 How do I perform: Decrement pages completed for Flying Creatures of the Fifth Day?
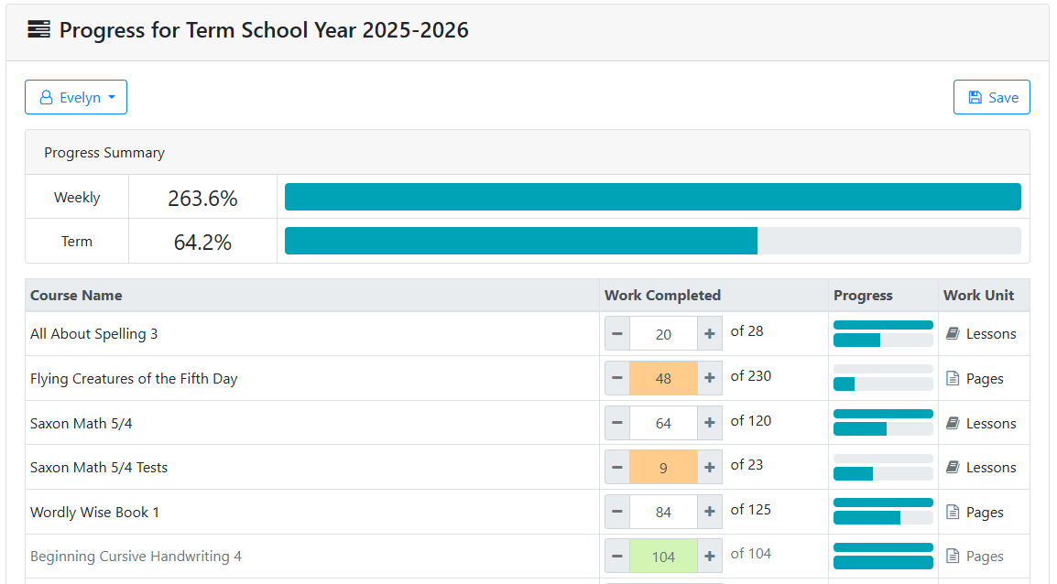click(x=616, y=378)
